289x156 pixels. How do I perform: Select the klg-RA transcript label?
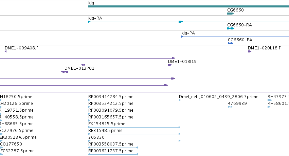click(95, 18)
